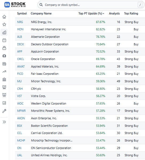
Task: Open the bar chart presentation icon
Action: (x=4, y=95)
